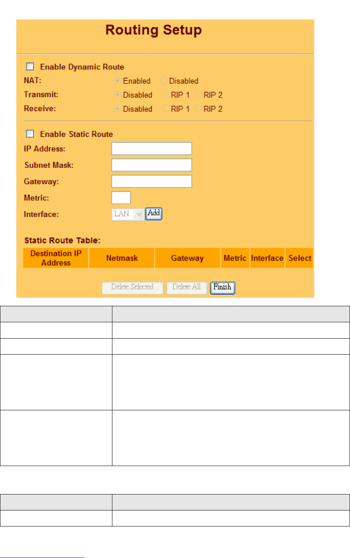Enable the Dynamic Route checkbox

[x=30, y=67]
